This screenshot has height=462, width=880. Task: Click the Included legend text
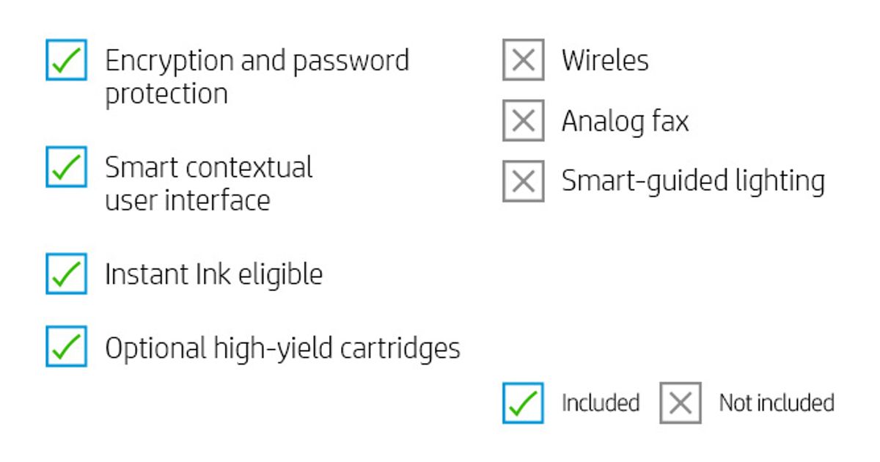601,403
